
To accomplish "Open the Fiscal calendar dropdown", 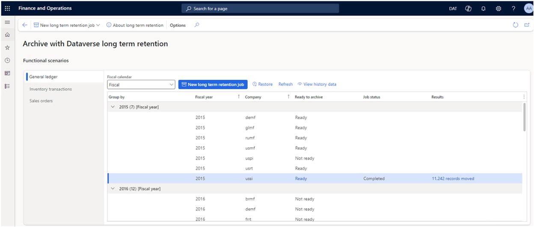I will click(x=141, y=84).
